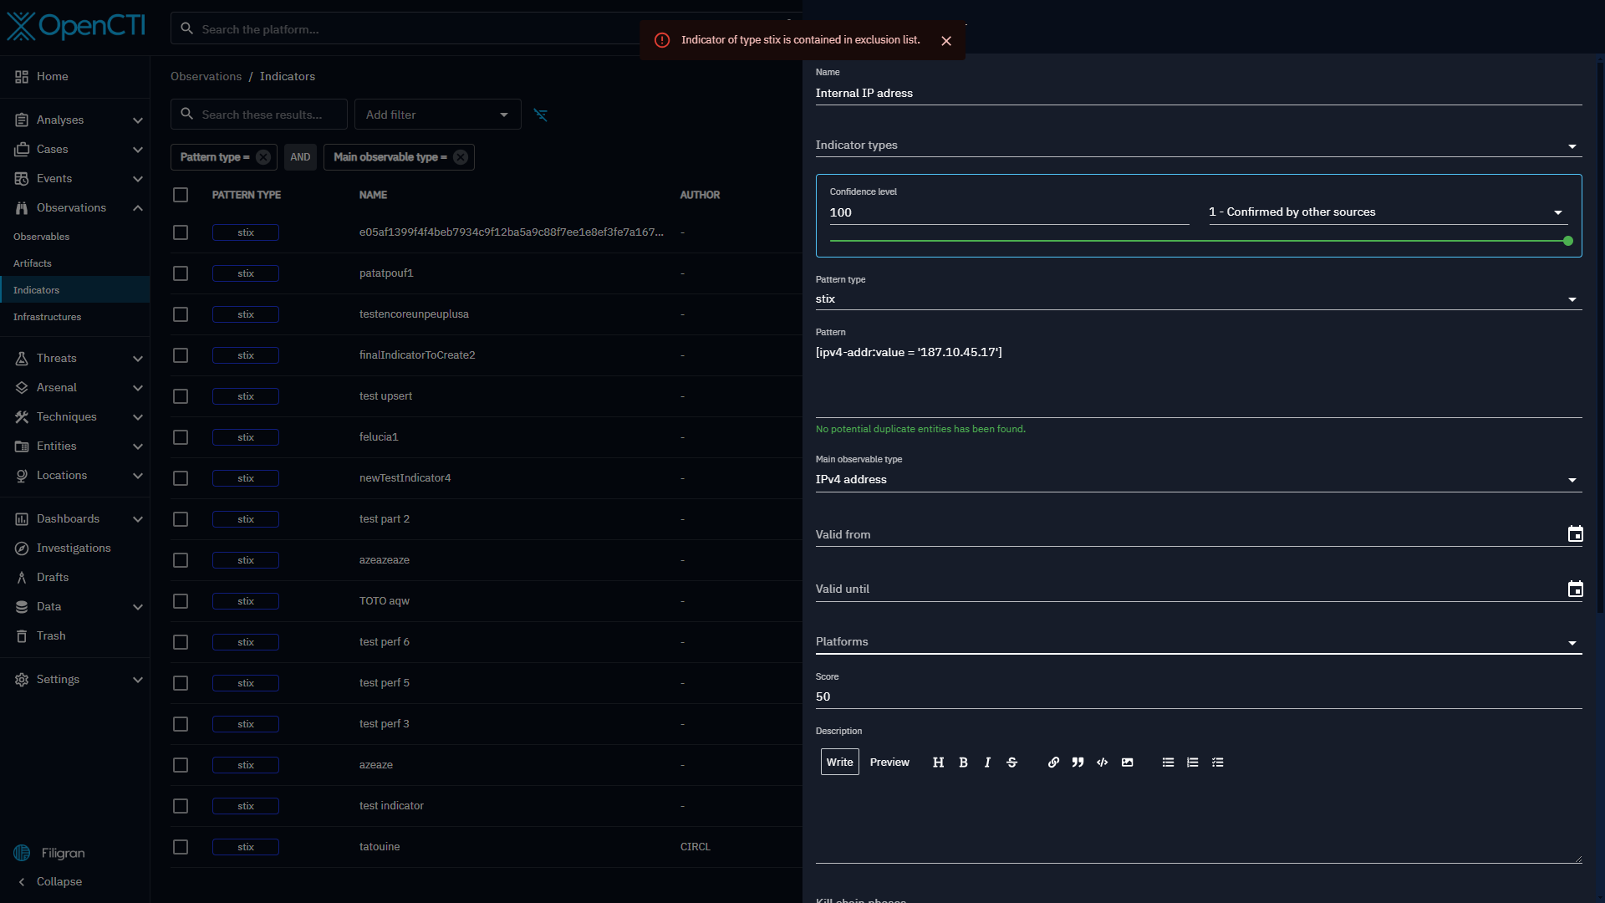Open the Main observable type dropdown

click(1572, 480)
